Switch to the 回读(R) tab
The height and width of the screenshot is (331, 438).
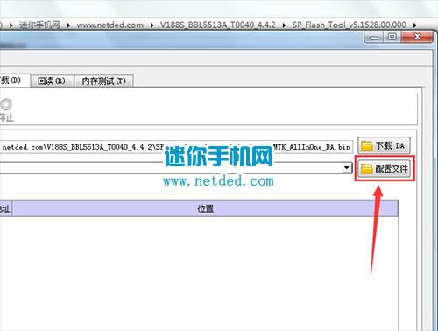pyautogui.click(x=52, y=81)
